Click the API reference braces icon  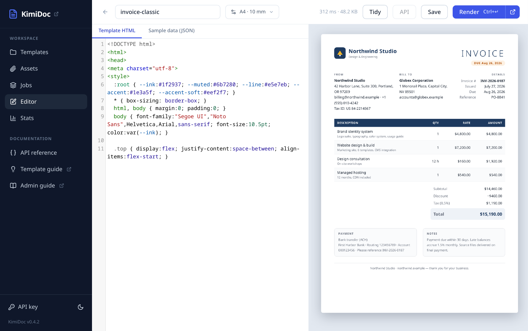click(13, 153)
